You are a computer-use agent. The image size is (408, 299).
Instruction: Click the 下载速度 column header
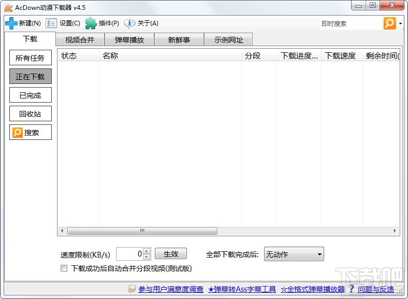point(342,56)
